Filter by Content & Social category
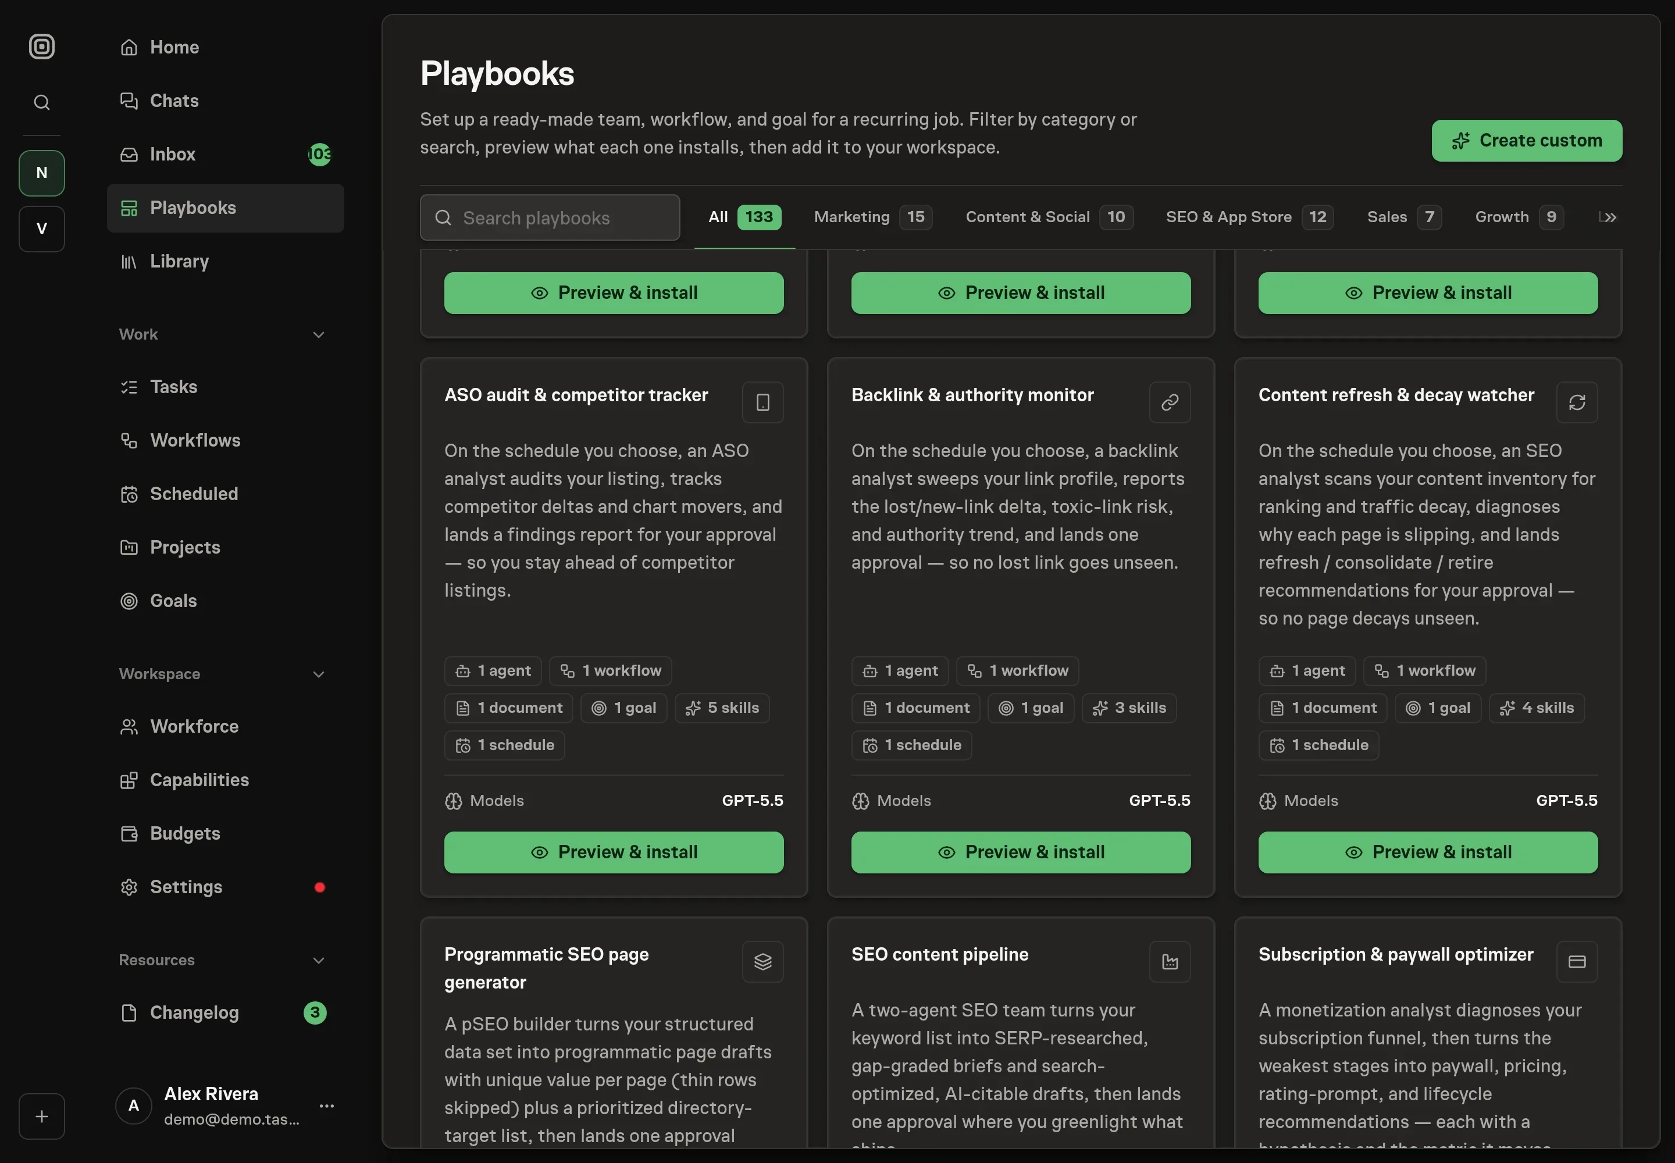Image resolution: width=1675 pixels, height=1163 pixels. (1049, 217)
